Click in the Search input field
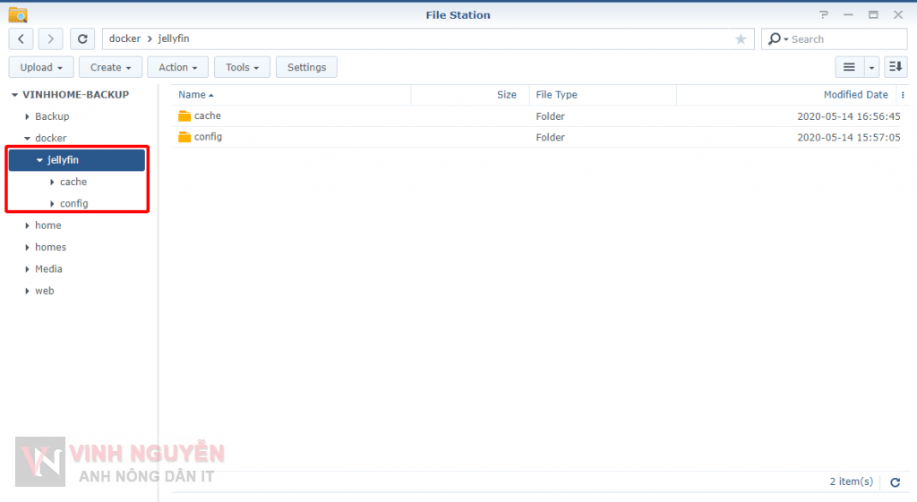 847,39
